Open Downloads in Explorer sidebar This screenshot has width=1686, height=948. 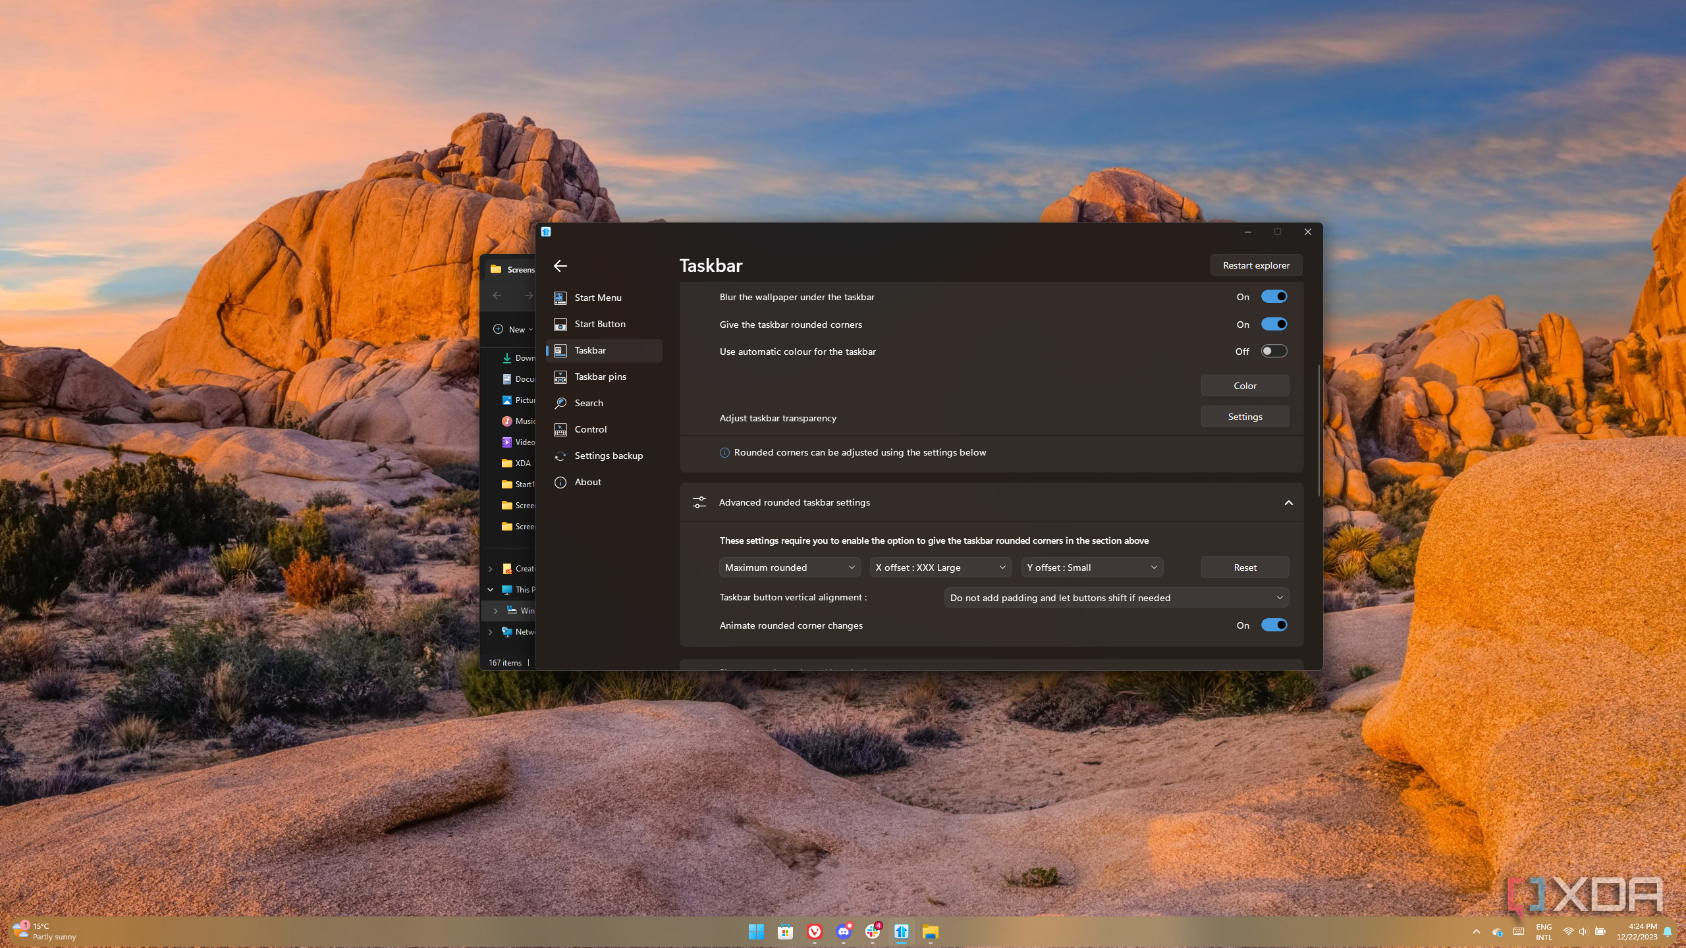coord(518,358)
